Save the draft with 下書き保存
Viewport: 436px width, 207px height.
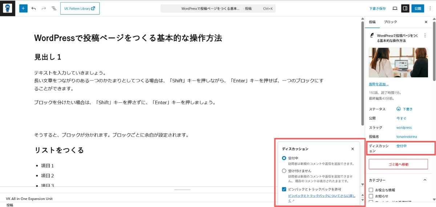pyautogui.click(x=378, y=8)
